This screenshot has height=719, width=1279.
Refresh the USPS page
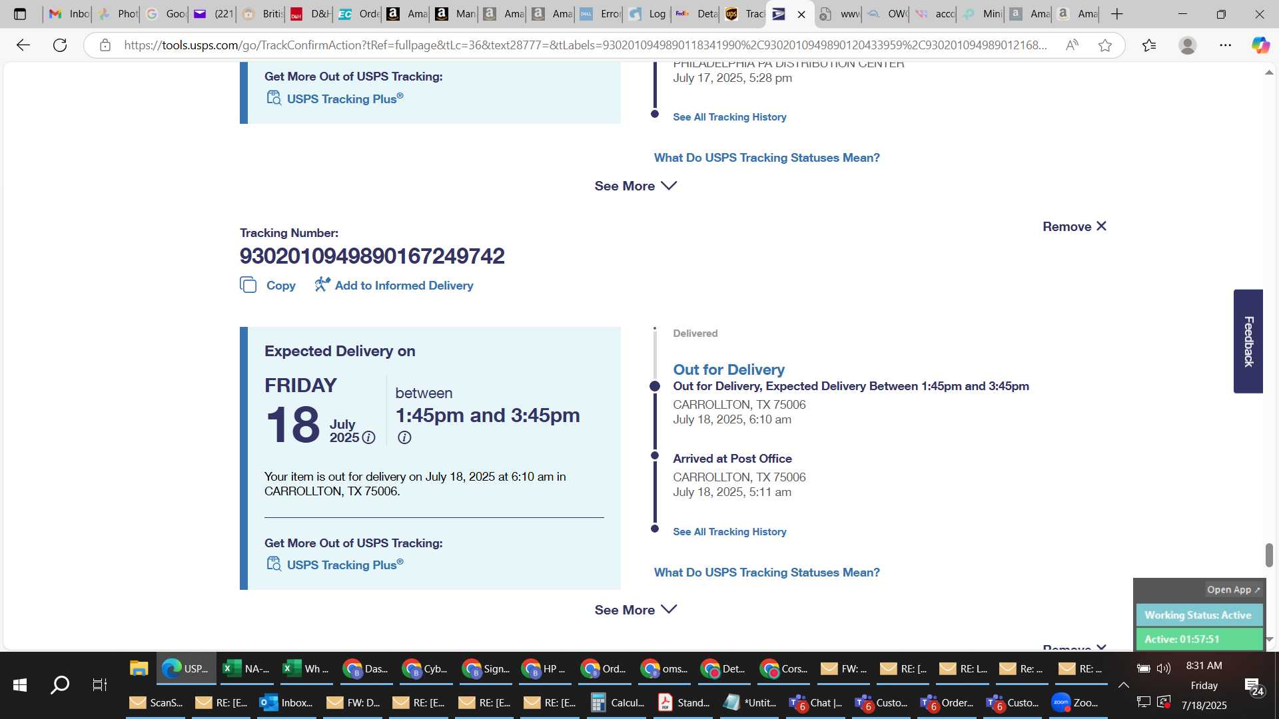60,45
